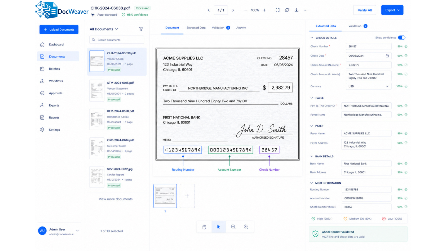The height and width of the screenshot is (251, 446).
Task: Open the Currency USD dropdown
Action: 368,86
